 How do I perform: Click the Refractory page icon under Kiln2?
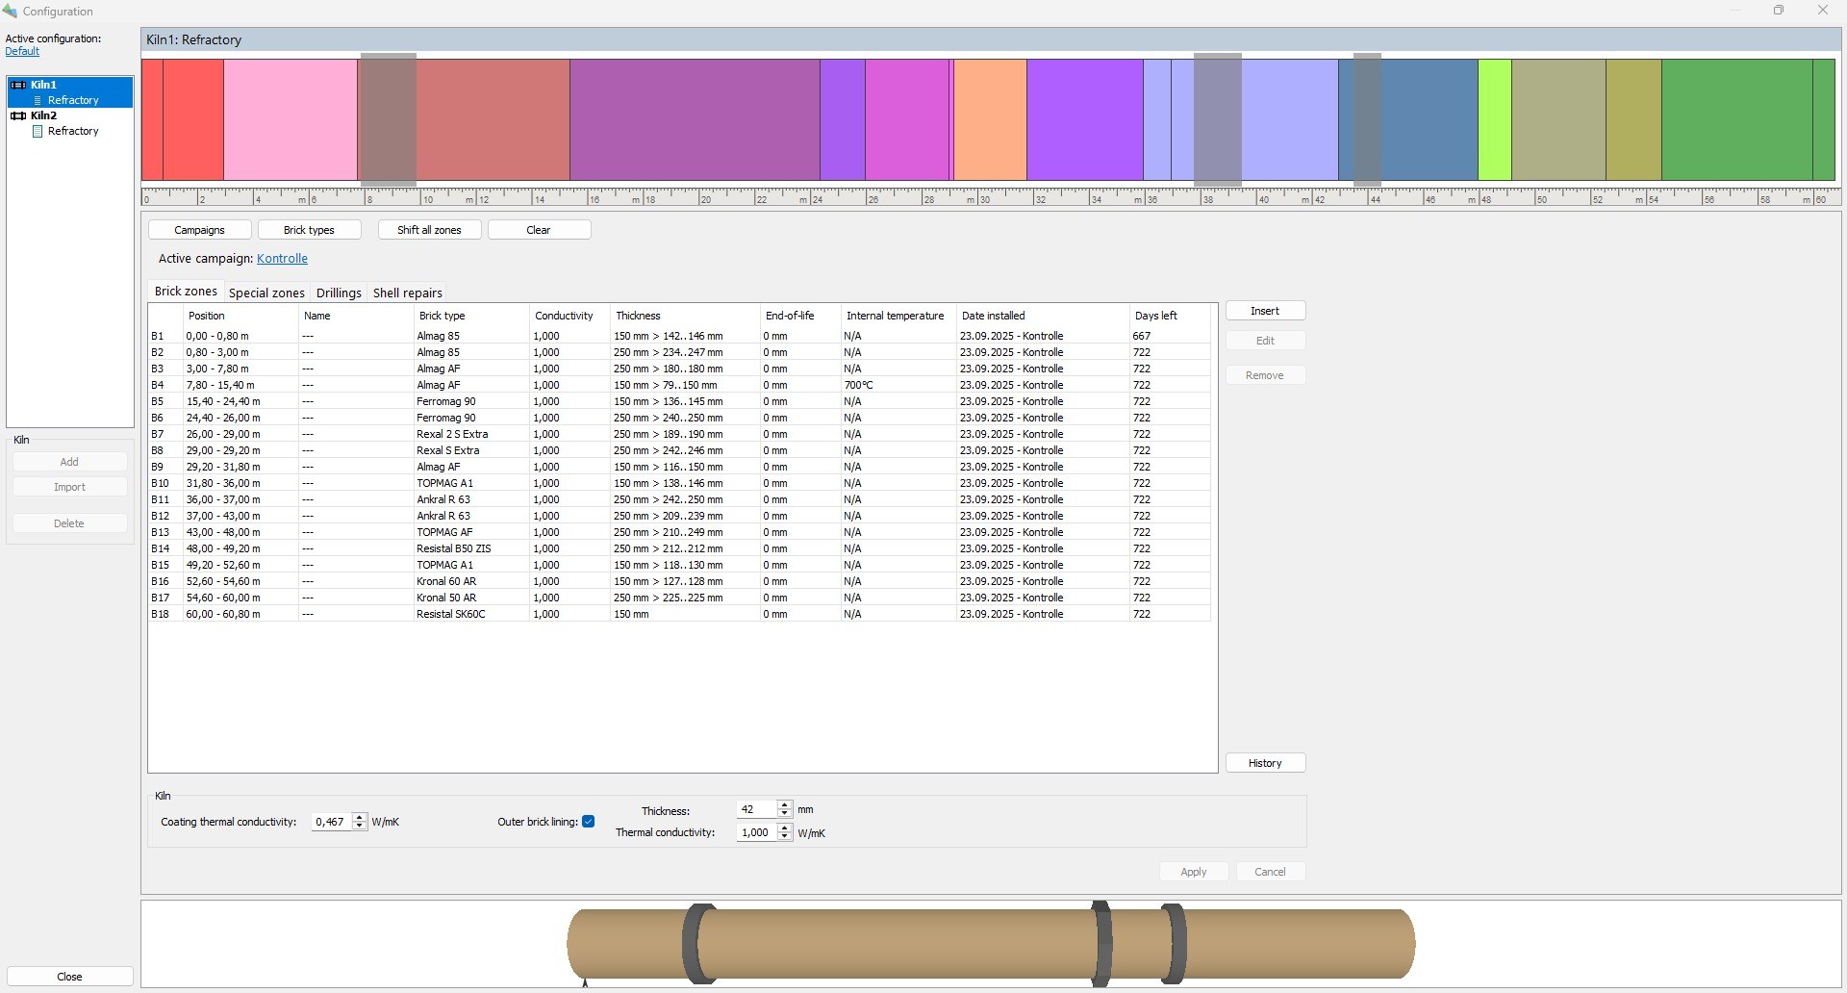tap(38, 131)
